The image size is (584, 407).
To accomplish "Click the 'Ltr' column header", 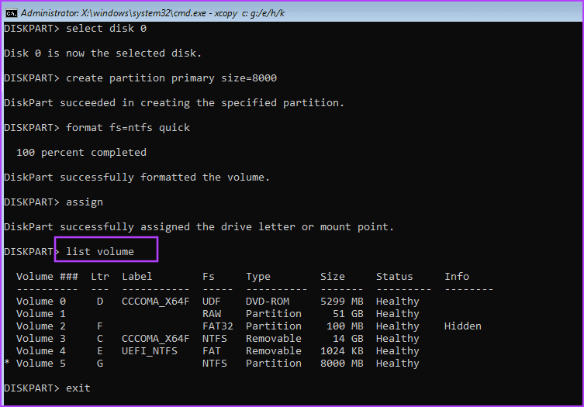I will (x=100, y=276).
